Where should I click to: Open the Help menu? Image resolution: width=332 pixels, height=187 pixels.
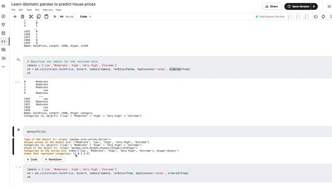coord(59,10)
